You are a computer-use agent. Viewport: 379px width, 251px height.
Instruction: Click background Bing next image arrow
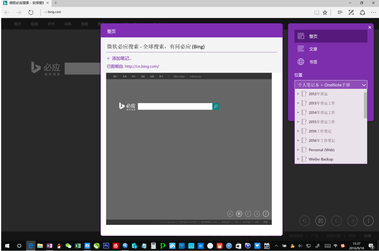coord(352,221)
